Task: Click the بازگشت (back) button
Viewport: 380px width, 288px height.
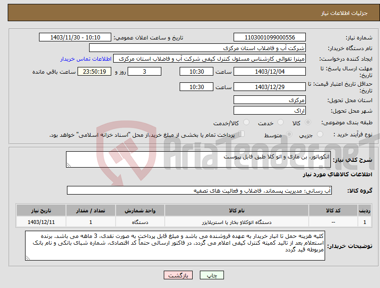Action: point(178,275)
